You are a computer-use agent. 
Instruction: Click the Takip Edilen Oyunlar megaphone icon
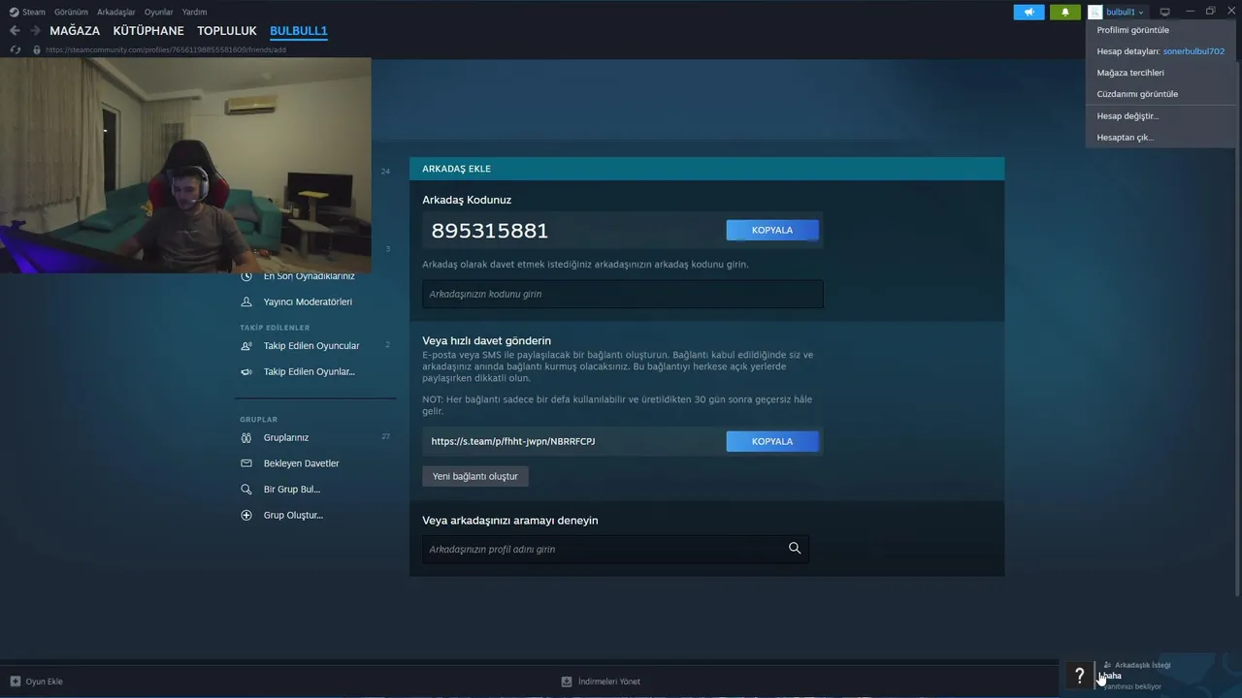[246, 371]
